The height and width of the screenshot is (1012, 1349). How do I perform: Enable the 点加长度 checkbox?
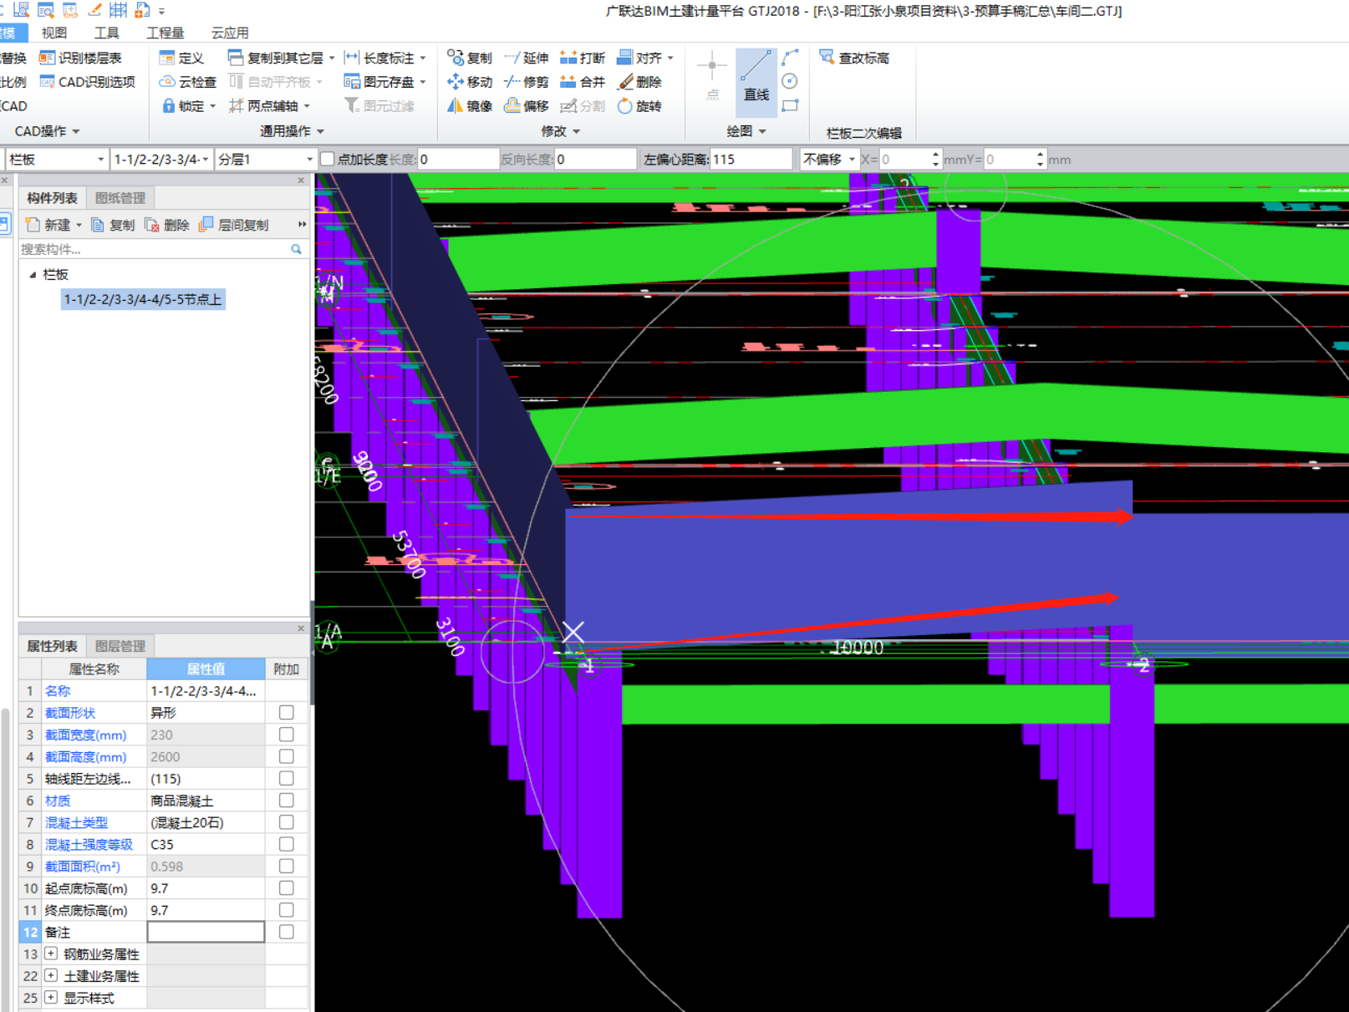tap(328, 159)
